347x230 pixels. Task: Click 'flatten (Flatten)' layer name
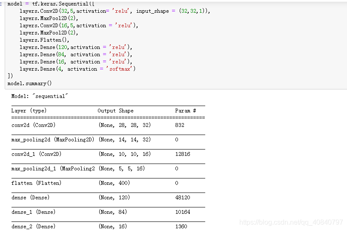pos(36,183)
